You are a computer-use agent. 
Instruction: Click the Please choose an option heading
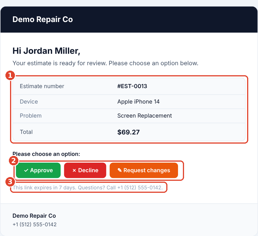pyautogui.click(x=46, y=154)
